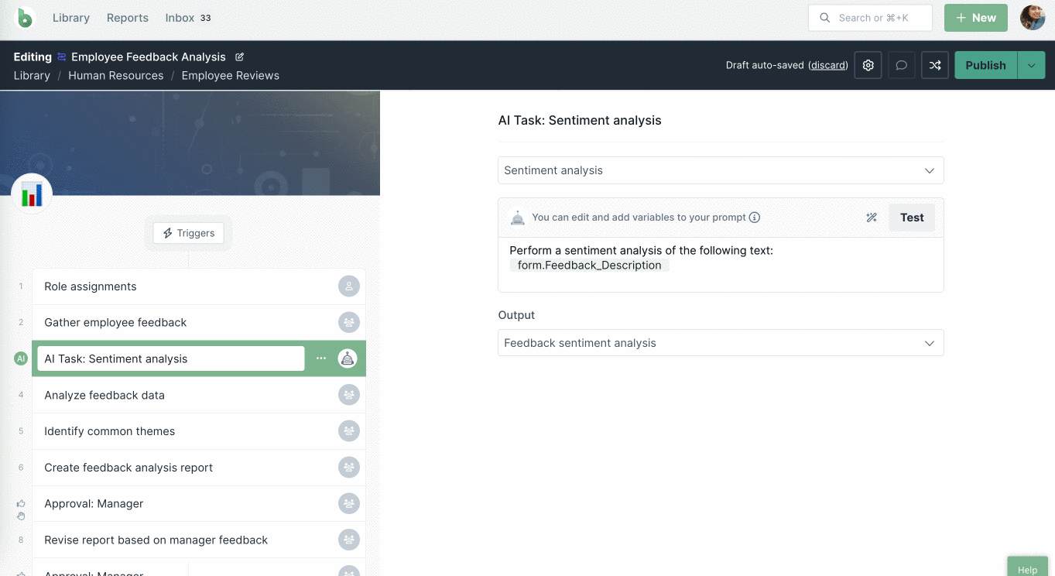Open the Sentiment analysis task type dropdown

click(721, 170)
